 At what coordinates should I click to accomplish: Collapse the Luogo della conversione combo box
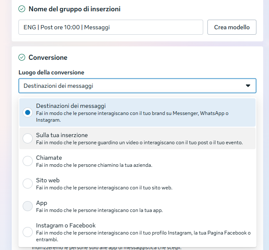137,86
